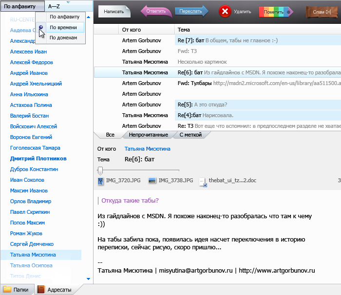Choose По алфавиту in the sort menu

63,17
